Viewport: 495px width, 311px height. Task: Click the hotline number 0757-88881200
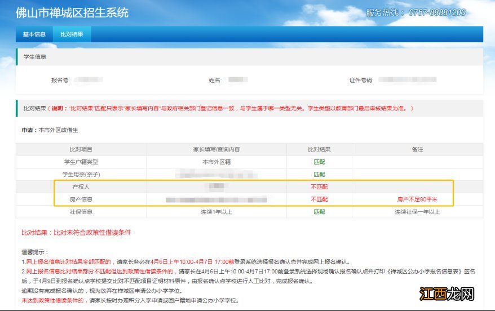[x=437, y=12]
